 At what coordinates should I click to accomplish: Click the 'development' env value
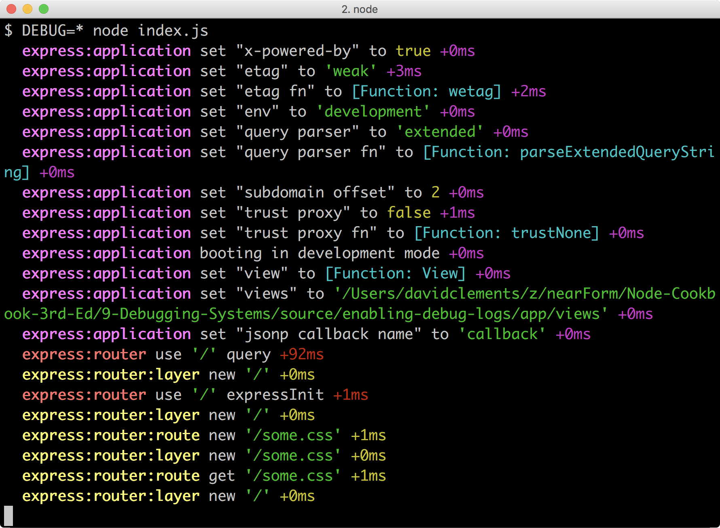(x=373, y=112)
